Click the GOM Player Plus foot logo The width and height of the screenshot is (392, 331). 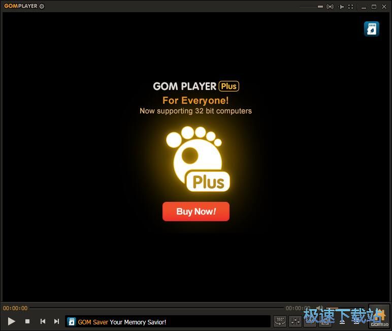pyautogui.click(x=198, y=159)
